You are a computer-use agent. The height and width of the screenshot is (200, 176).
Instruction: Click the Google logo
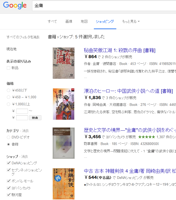[x=15, y=5]
